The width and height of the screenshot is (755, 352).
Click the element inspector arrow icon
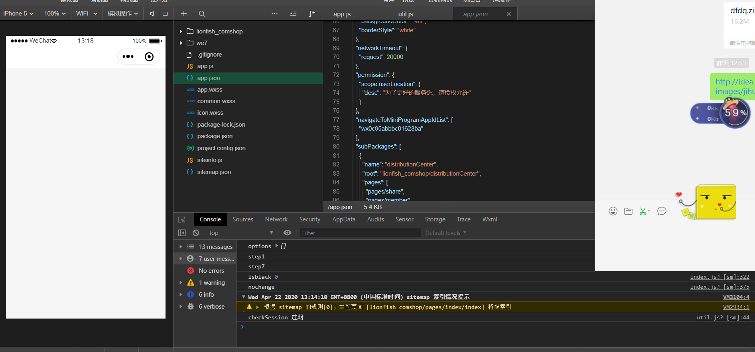pos(182,219)
